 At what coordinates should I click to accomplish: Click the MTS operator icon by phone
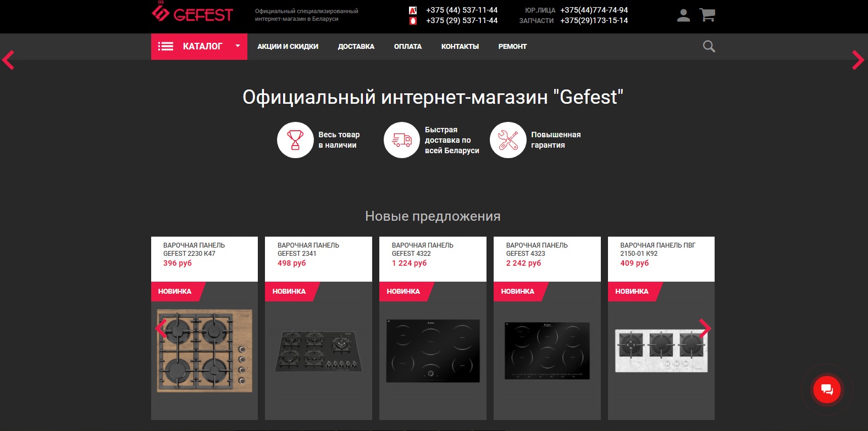click(413, 21)
